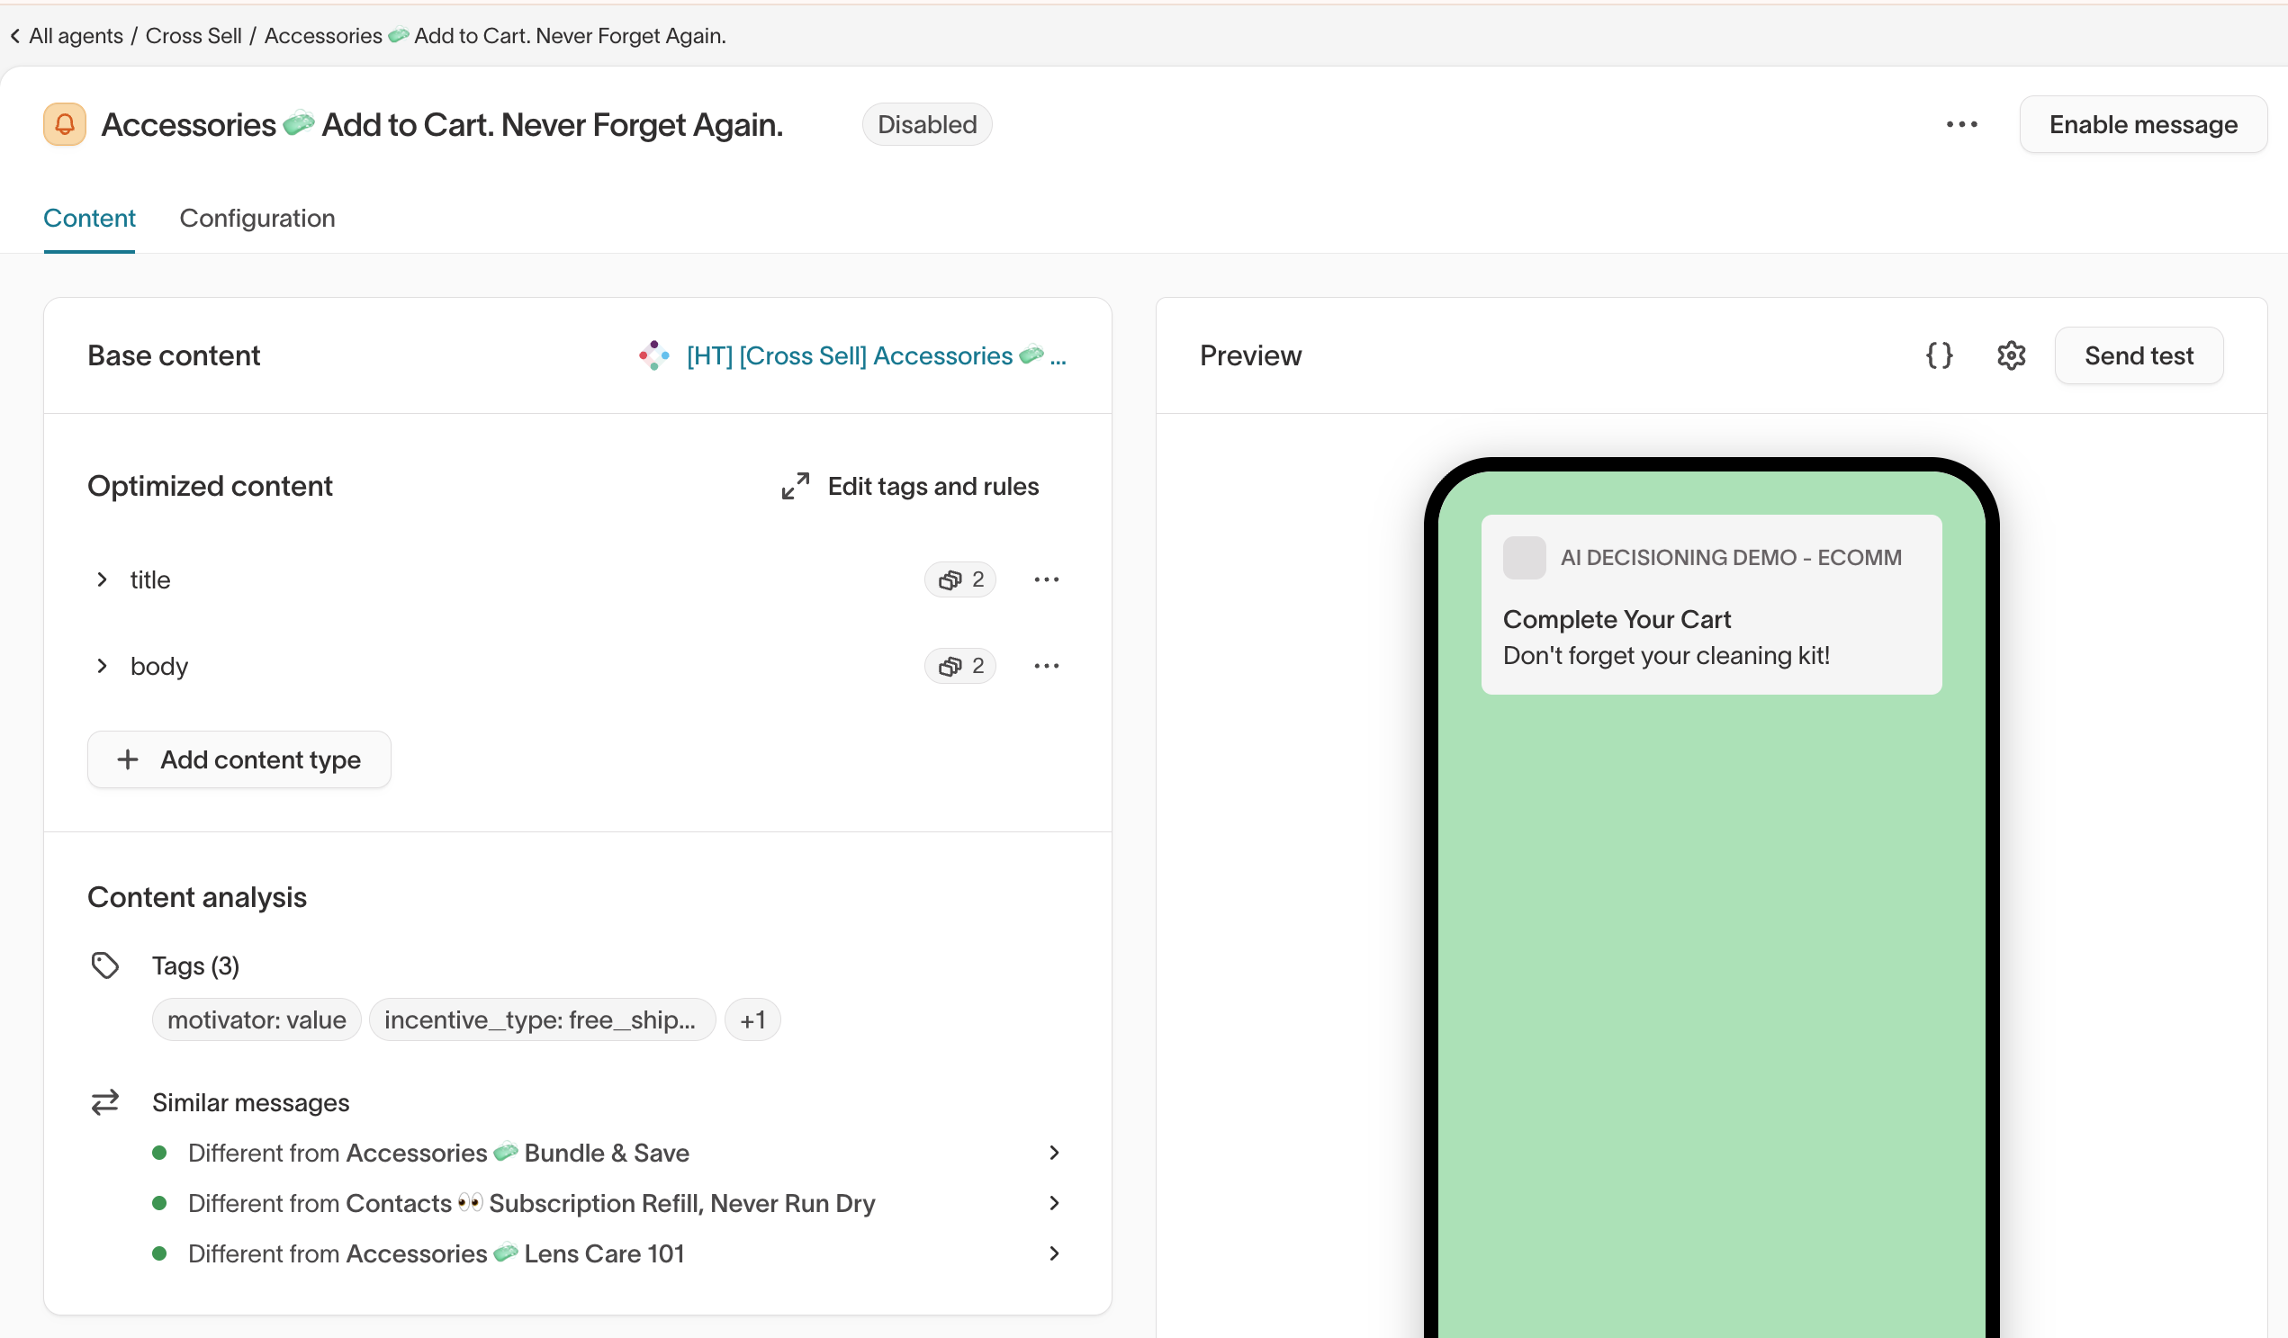This screenshot has height=1338, width=2288.
Task: Select the Content tab
Action: [x=89, y=218]
